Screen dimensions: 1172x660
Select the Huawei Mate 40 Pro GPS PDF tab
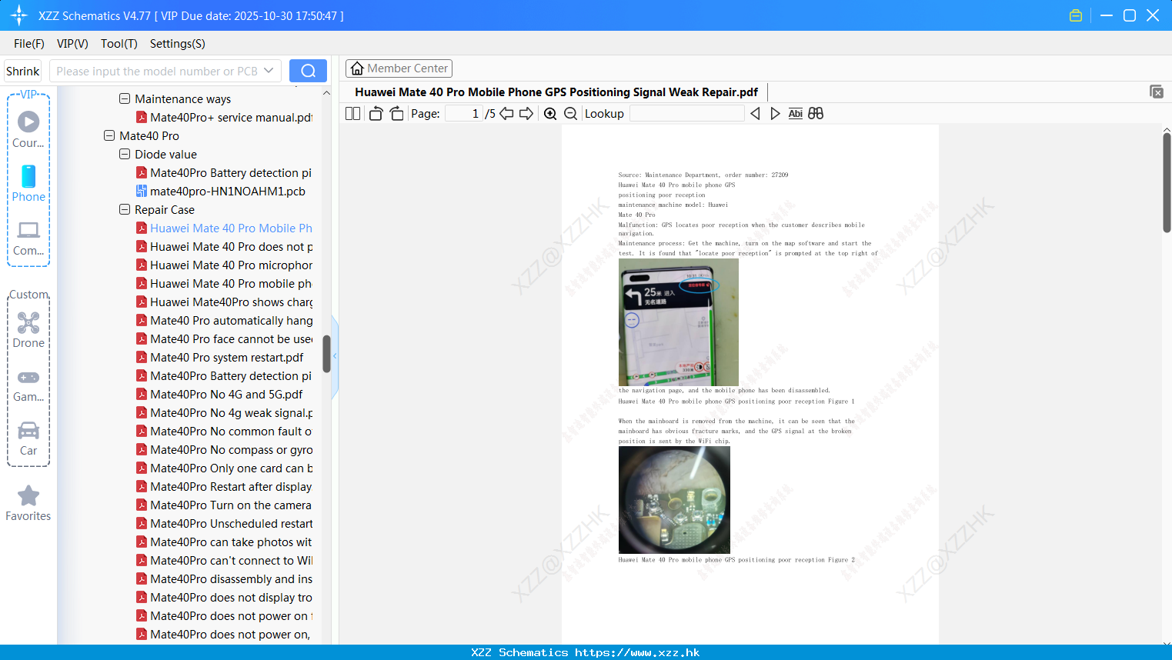click(x=556, y=92)
